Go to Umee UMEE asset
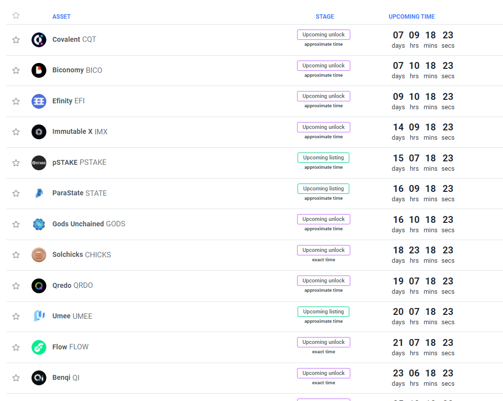Image resolution: width=503 pixels, height=401 pixels. click(x=72, y=316)
